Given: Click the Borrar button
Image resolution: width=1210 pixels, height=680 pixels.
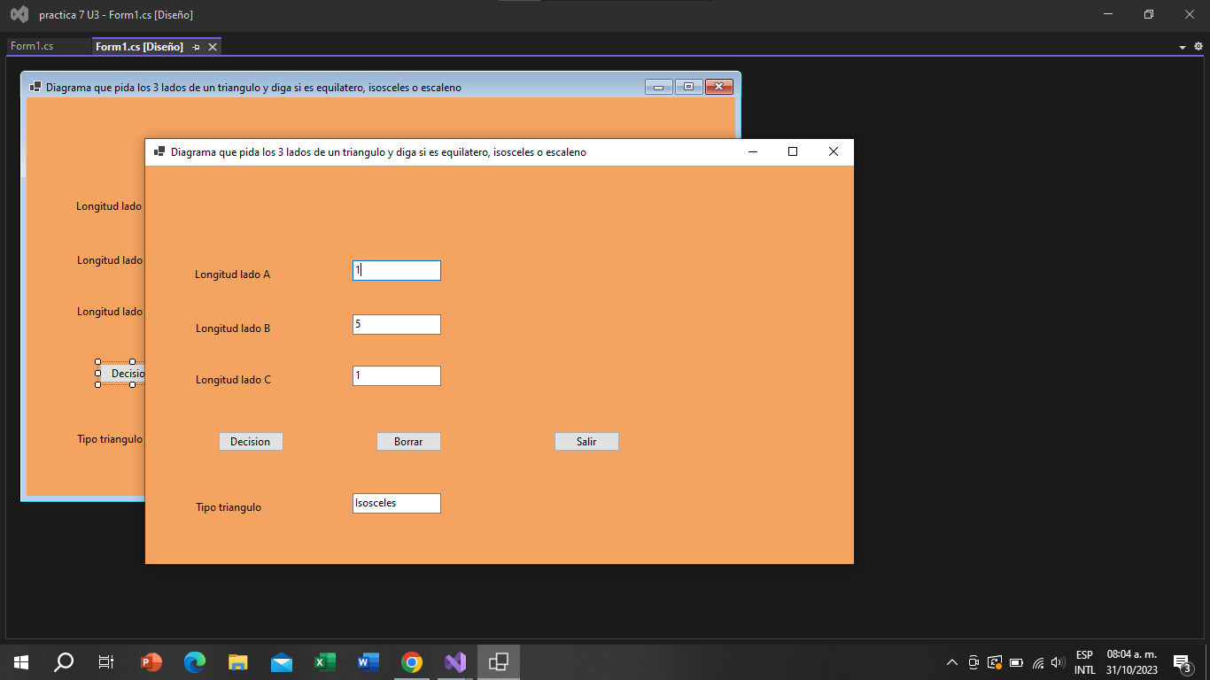Looking at the screenshot, I should click(408, 441).
